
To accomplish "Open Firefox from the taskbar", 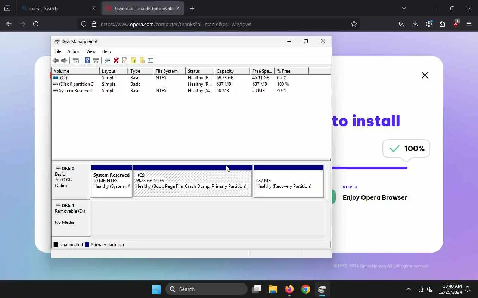I will pos(289,289).
